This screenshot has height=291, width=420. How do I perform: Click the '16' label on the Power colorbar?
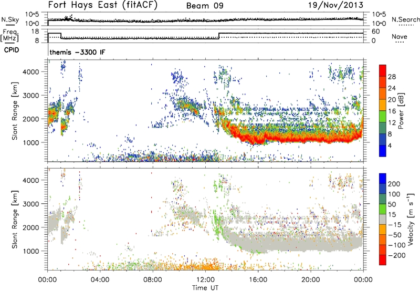(x=392, y=111)
